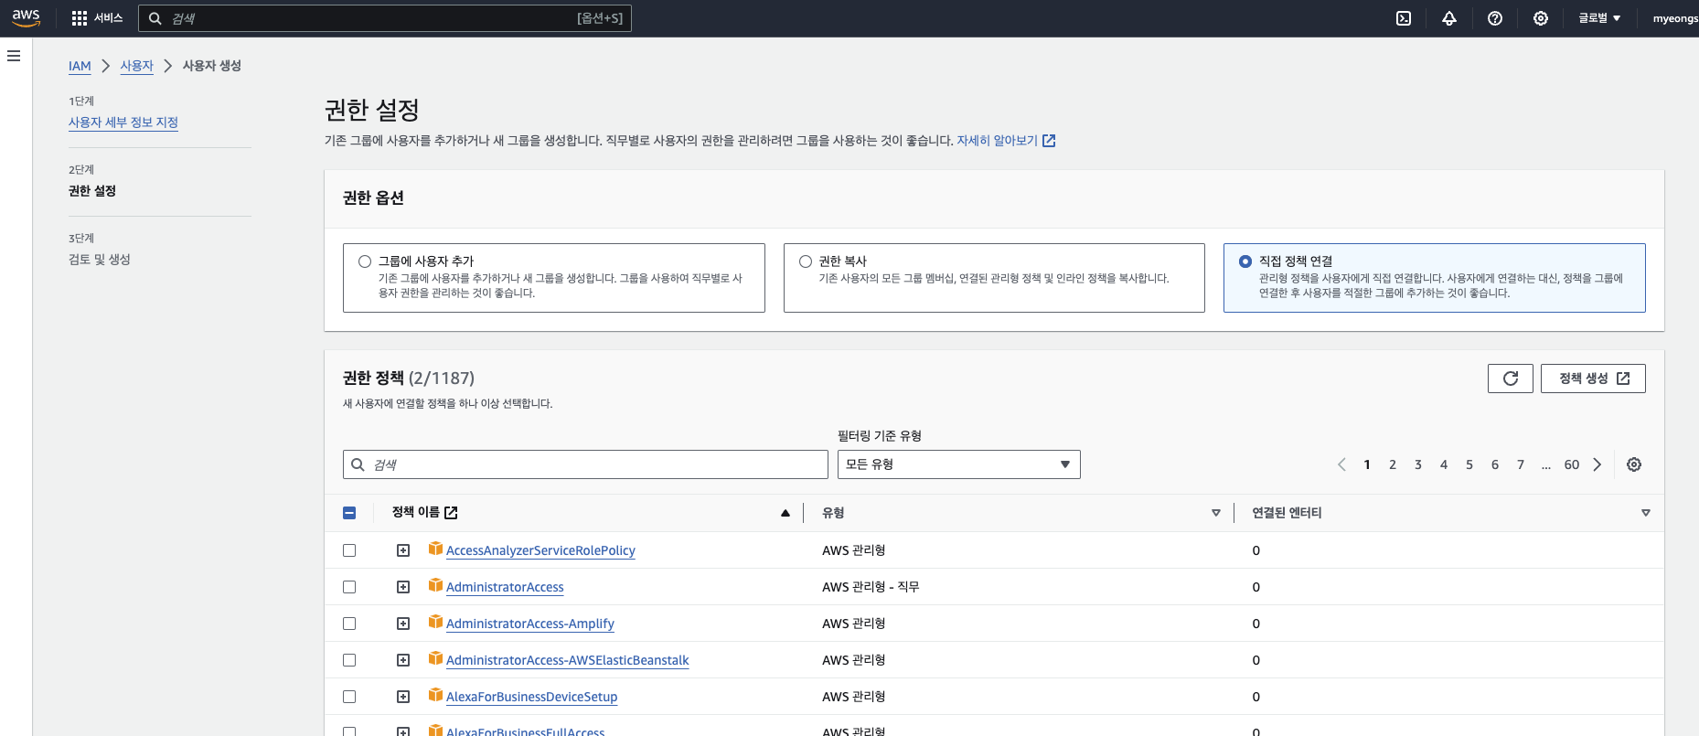Check the AccessAnalyzerServiceRolePolicy checkbox
This screenshot has height=736, width=1699.
click(349, 550)
